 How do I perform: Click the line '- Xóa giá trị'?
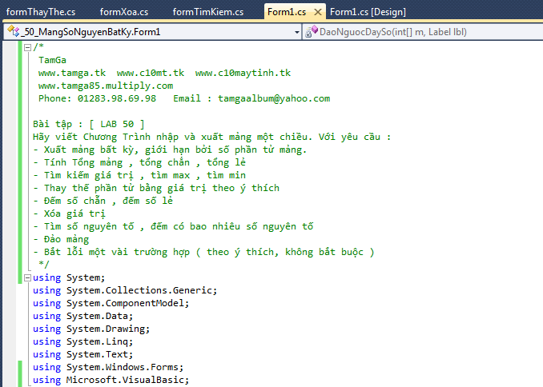click(x=69, y=213)
